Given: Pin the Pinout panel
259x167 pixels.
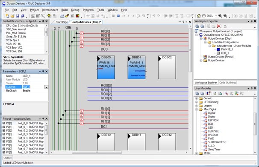Looking at the screenshot, I should (43, 119).
